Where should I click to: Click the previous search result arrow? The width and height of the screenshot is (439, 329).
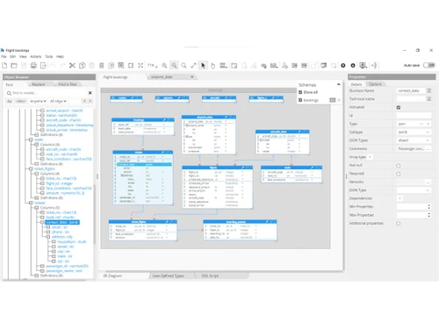tap(84, 101)
